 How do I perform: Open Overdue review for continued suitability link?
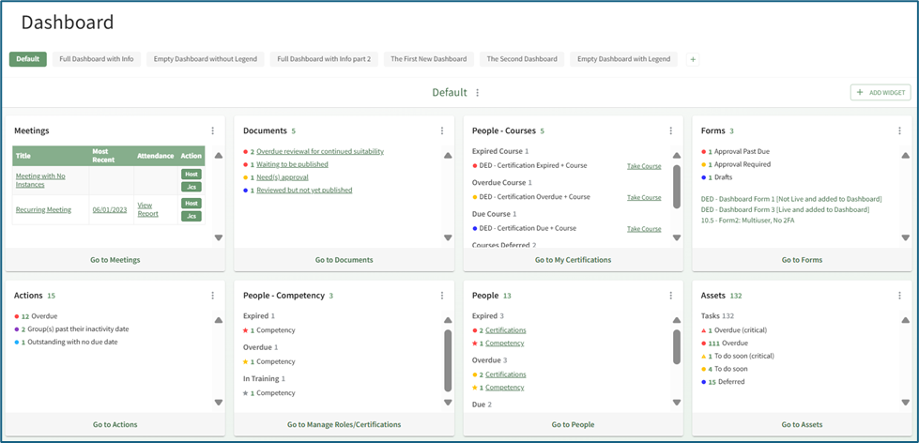pyautogui.click(x=320, y=151)
